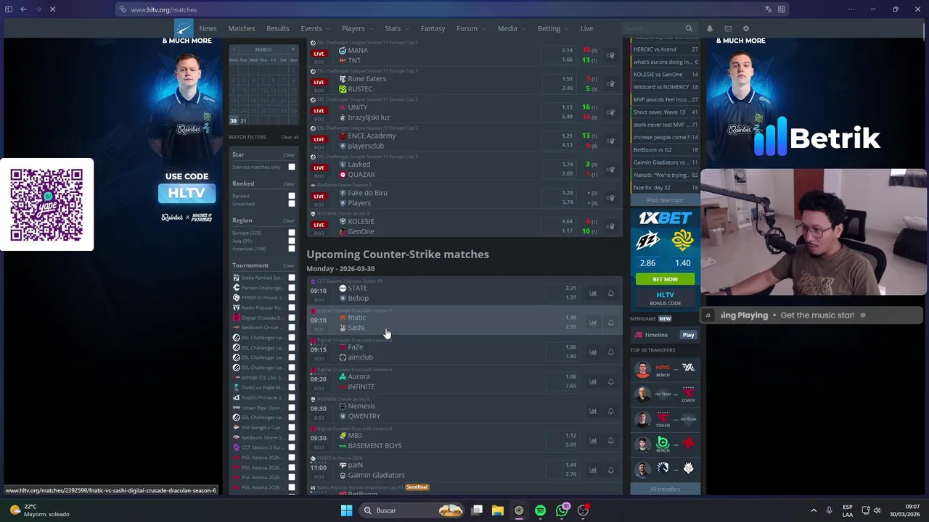Check the Ranked filter checkbox
929x522 pixels.
(x=292, y=196)
